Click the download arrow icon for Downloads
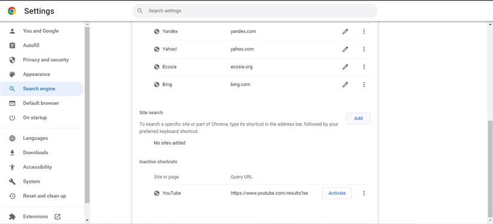Viewport: 493px width, 224px height. 13,153
